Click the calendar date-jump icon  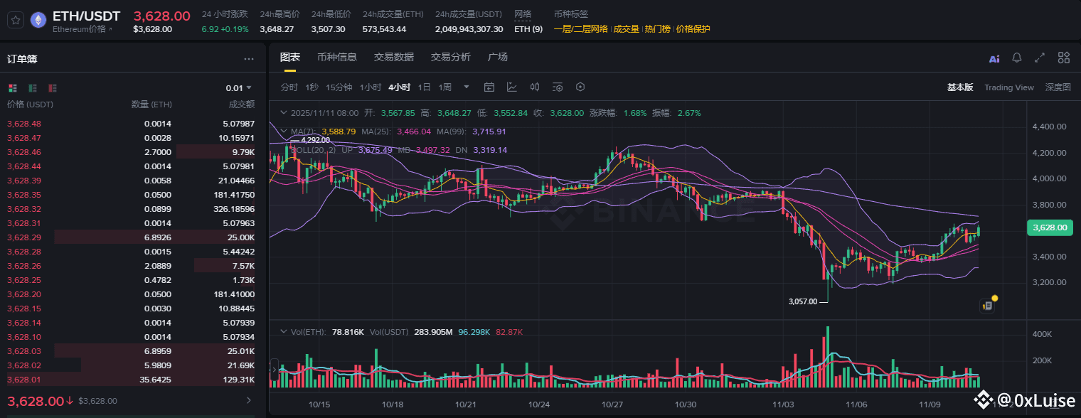489,87
